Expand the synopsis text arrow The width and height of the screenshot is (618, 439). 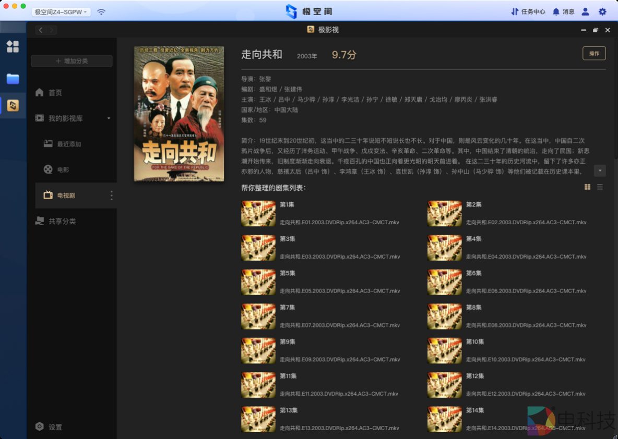(599, 170)
